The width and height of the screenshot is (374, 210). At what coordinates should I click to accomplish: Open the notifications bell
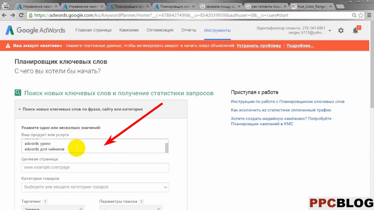355,30
